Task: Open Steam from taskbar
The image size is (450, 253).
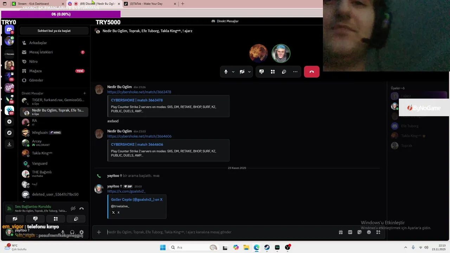Action: point(267,247)
